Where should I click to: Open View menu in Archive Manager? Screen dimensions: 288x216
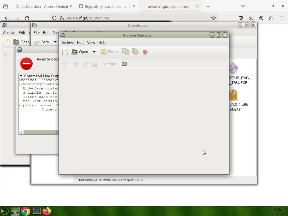(x=91, y=43)
